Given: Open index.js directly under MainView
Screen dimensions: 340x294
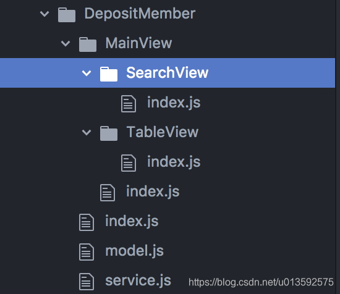Looking at the screenshot, I should click(153, 191).
